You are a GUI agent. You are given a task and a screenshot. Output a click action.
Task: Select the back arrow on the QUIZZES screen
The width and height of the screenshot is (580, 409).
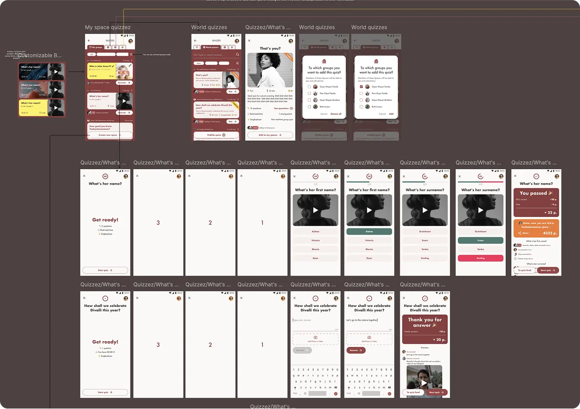[x=88, y=40]
